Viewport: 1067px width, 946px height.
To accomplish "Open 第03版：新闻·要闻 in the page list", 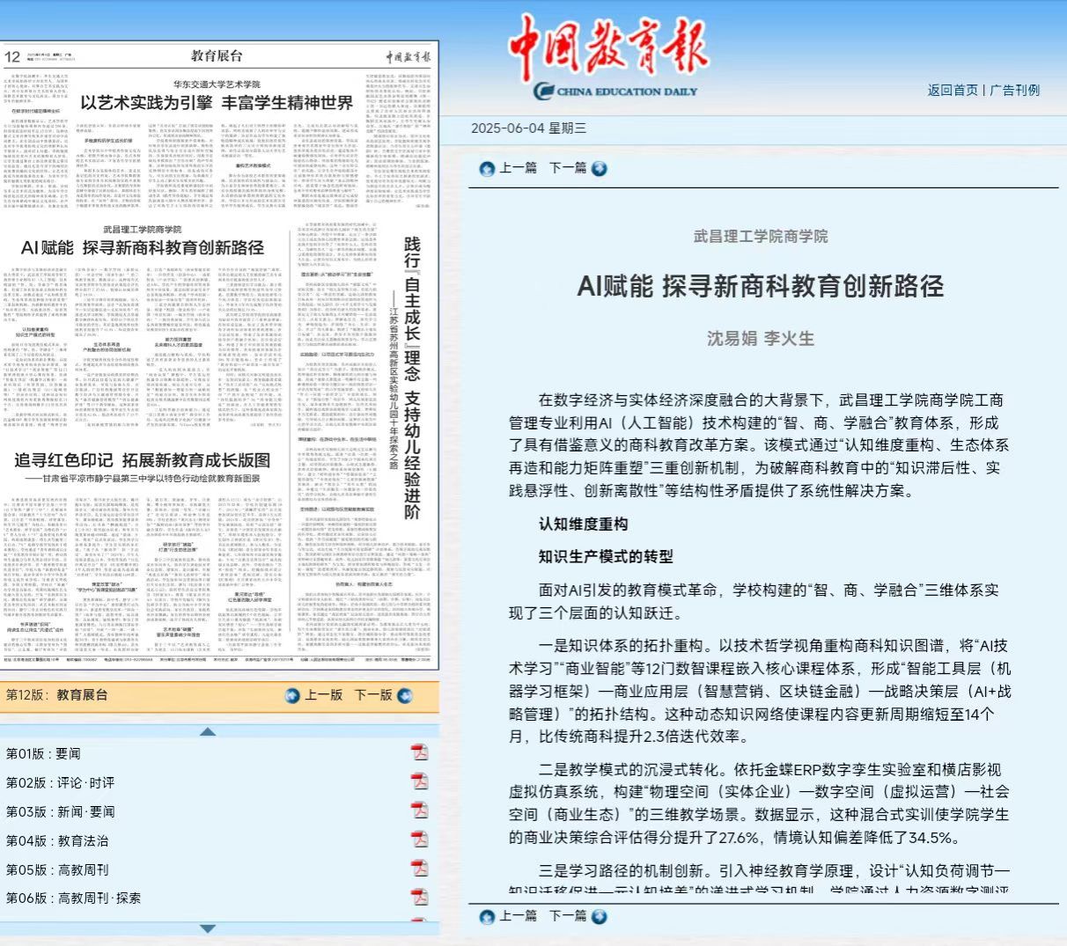I will pyautogui.click(x=60, y=811).
